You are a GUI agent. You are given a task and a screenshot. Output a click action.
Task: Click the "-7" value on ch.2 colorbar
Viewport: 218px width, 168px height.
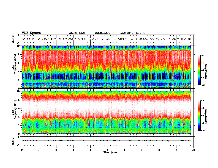(203, 108)
